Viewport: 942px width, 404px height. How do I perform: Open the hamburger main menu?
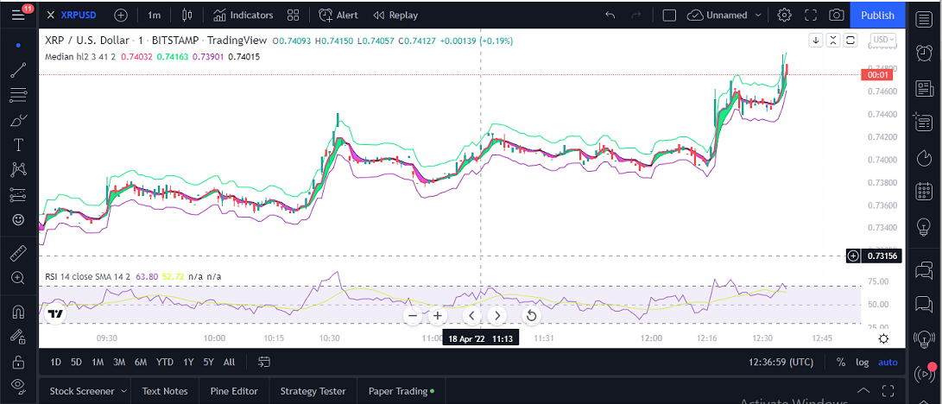click(x=18, y=15)
